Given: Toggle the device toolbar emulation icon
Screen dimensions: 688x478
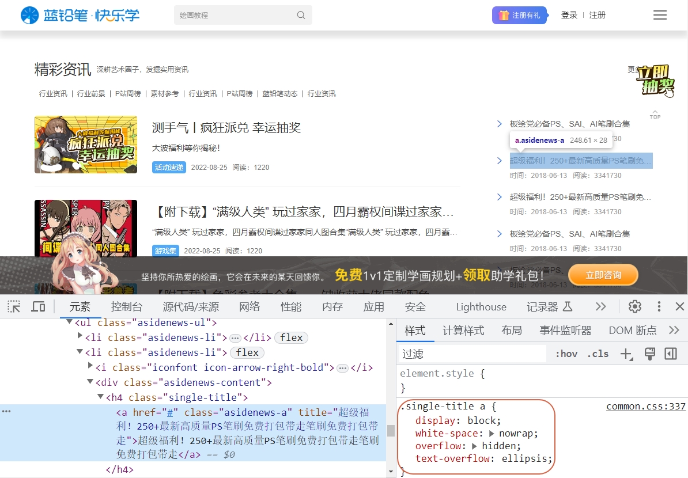Looking at the screenshot, I should (38, 306).
